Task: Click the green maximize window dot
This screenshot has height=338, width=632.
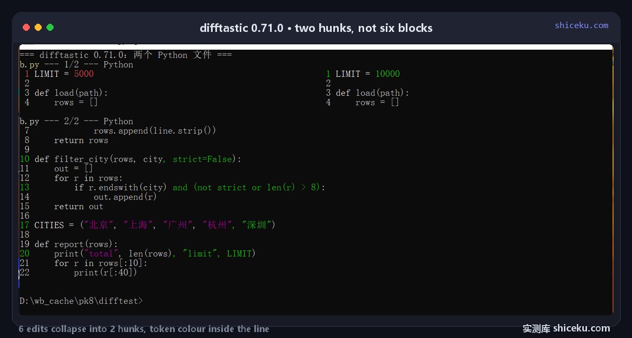Action: 50,28
